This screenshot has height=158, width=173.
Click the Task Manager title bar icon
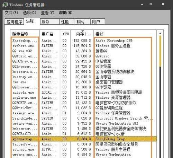(x=5, y=5)
